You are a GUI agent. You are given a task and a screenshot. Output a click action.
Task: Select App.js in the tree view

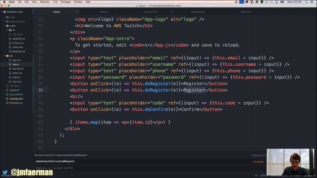pos(16,64)
